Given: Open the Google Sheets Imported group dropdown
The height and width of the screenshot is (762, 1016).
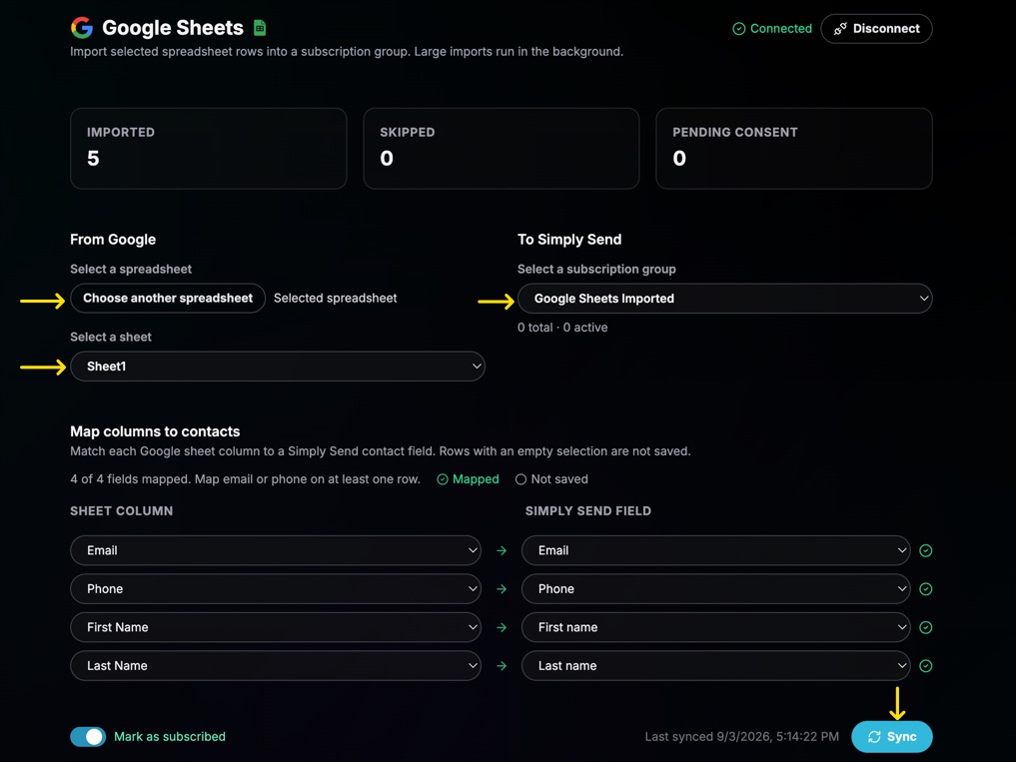Looking at the screenshot, I should coord(724,298).
